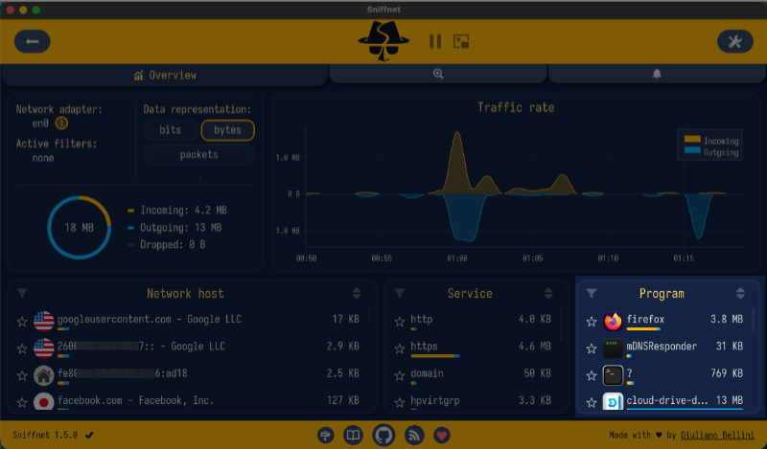This screenshot has height=449, width=767.
Task: Pause the traffic capture
Action: coord(435,41)
